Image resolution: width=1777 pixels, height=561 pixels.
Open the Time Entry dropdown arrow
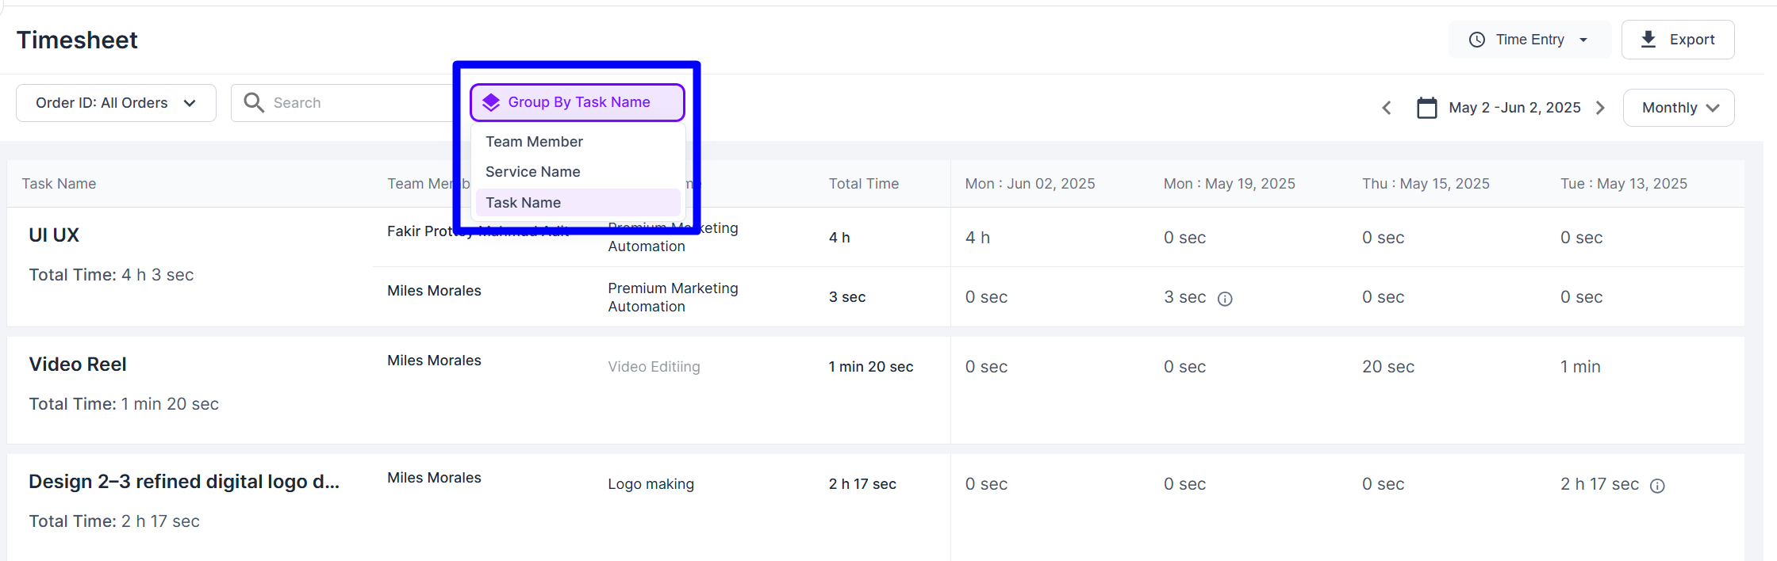[1583, 40]
